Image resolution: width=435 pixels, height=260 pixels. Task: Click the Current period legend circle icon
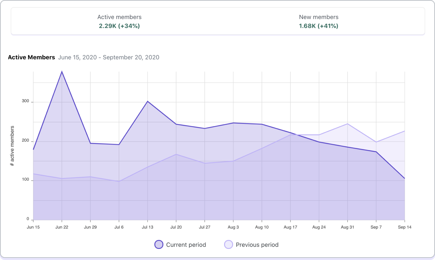159,245
